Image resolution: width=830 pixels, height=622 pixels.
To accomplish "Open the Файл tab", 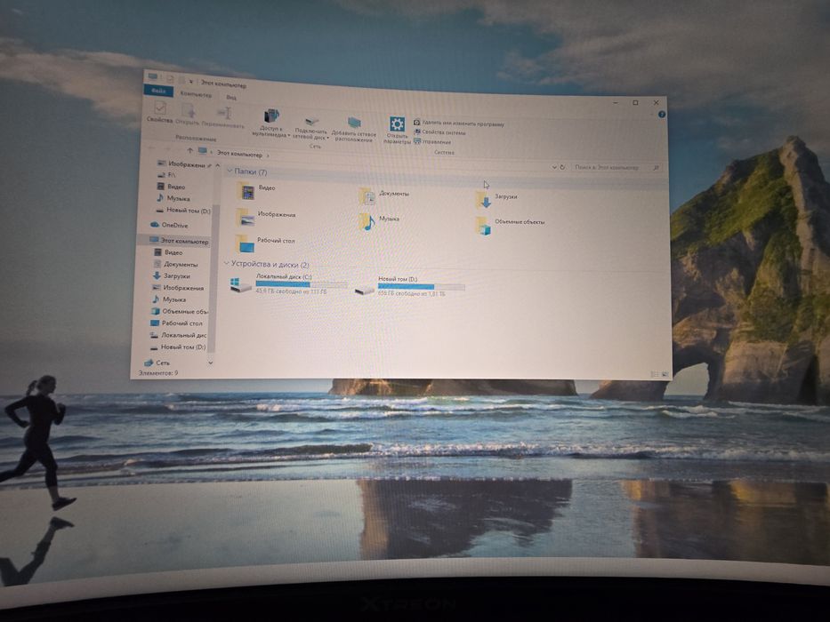I will [158, 91].
